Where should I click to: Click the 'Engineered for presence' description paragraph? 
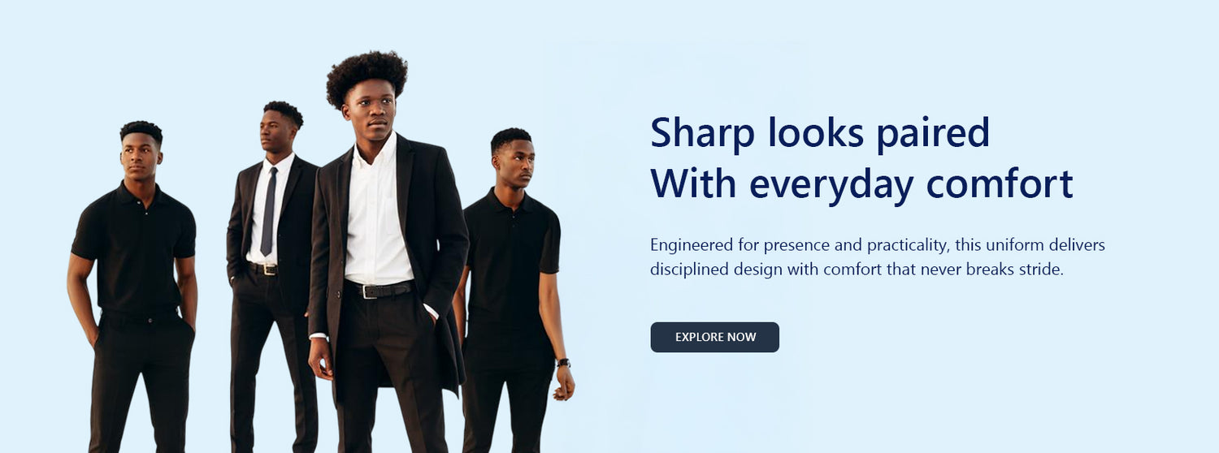pyautogui.click(x=878, y=257)
